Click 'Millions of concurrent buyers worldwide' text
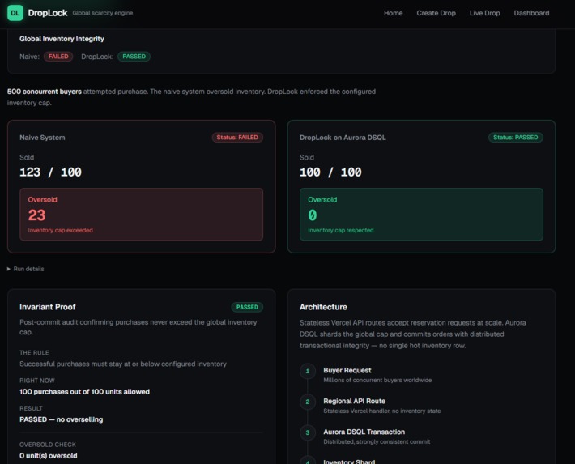Viewport: 575px width, 464px height. [377, 381]
